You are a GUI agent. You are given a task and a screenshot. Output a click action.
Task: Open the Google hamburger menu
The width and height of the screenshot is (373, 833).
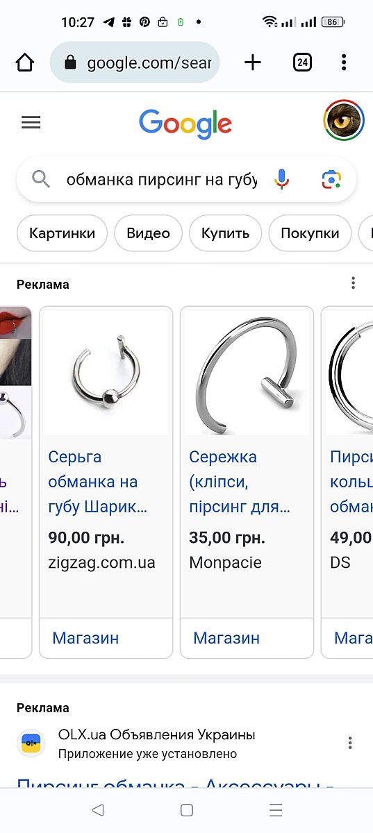31,123
